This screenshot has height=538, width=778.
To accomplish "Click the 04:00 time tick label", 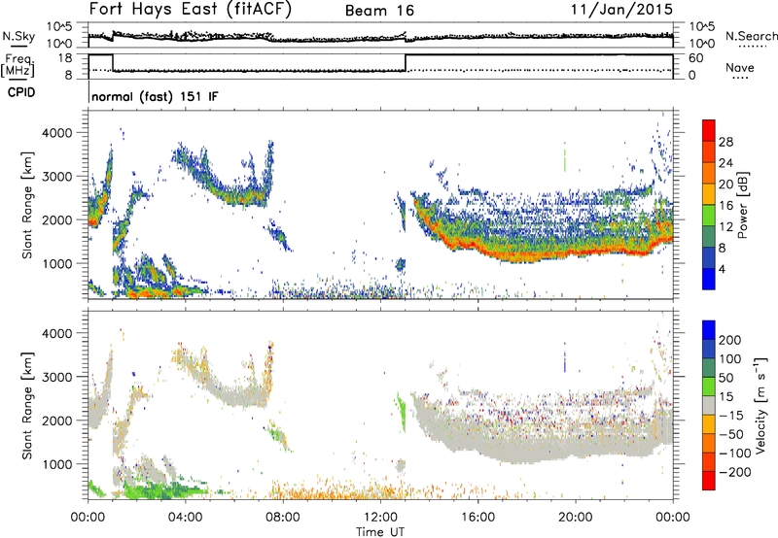I will coord(185,518).
